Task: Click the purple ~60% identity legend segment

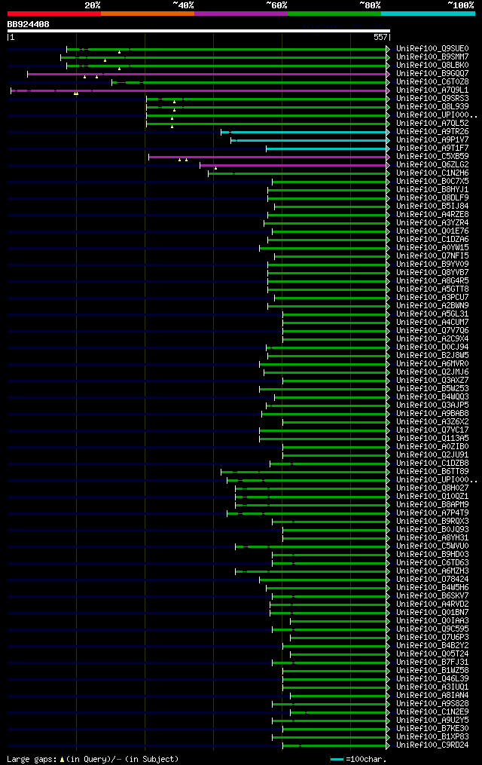Action: (x=241, y=14)
